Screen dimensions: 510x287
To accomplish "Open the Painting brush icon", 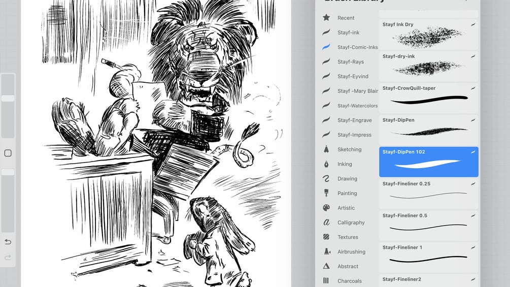I will click(x=326, y=193).
